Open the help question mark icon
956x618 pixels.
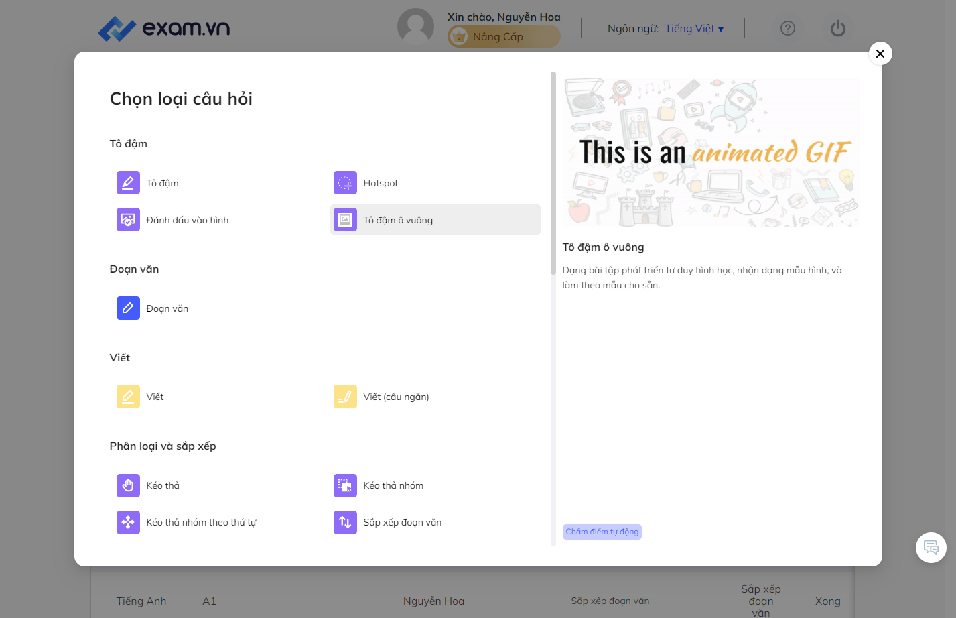[x=788, y=28]
